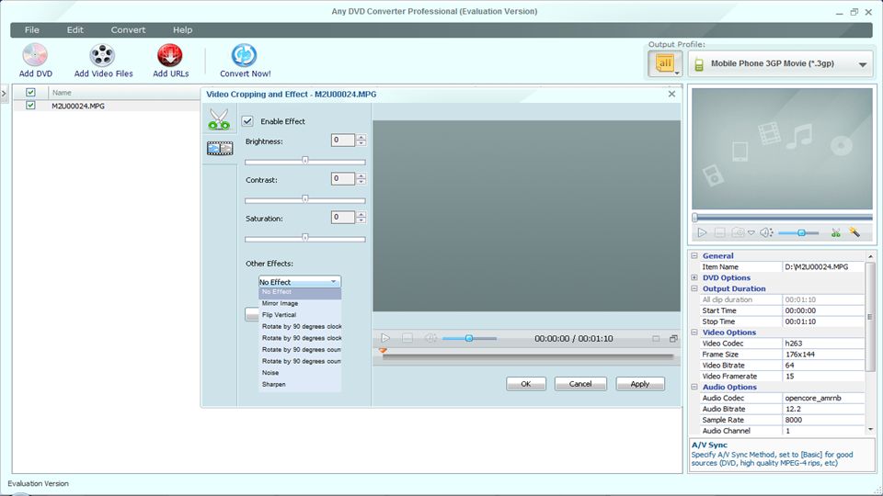Select highlighted No Effect list entry
This screenshot has width=883, height=496.
(x=300, y=292)
